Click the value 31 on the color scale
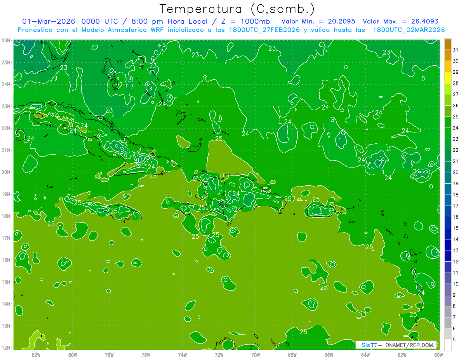Viewport: 466px width, 360px height. pyautogui.click(x=456, y=50)
